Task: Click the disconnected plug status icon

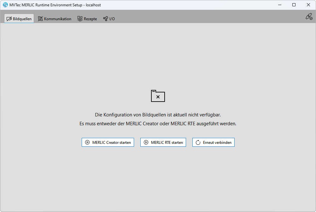Action: click(x=309, y=17)
